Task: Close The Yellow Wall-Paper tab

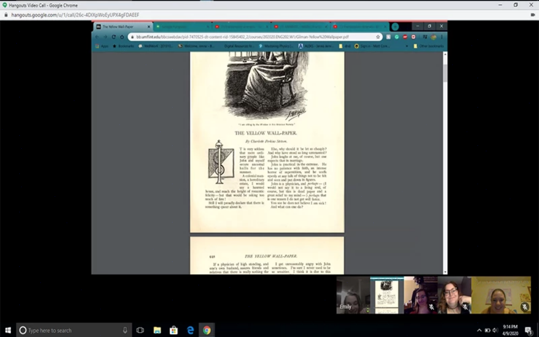Action: coord(149,27)
